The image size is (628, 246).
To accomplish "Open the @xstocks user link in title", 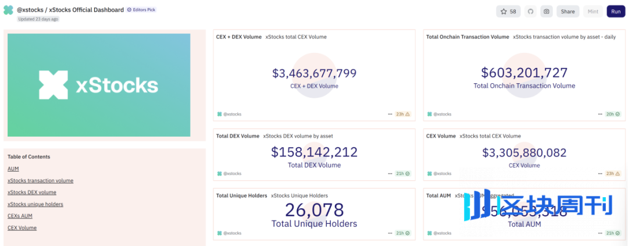I will coord(30,10).
